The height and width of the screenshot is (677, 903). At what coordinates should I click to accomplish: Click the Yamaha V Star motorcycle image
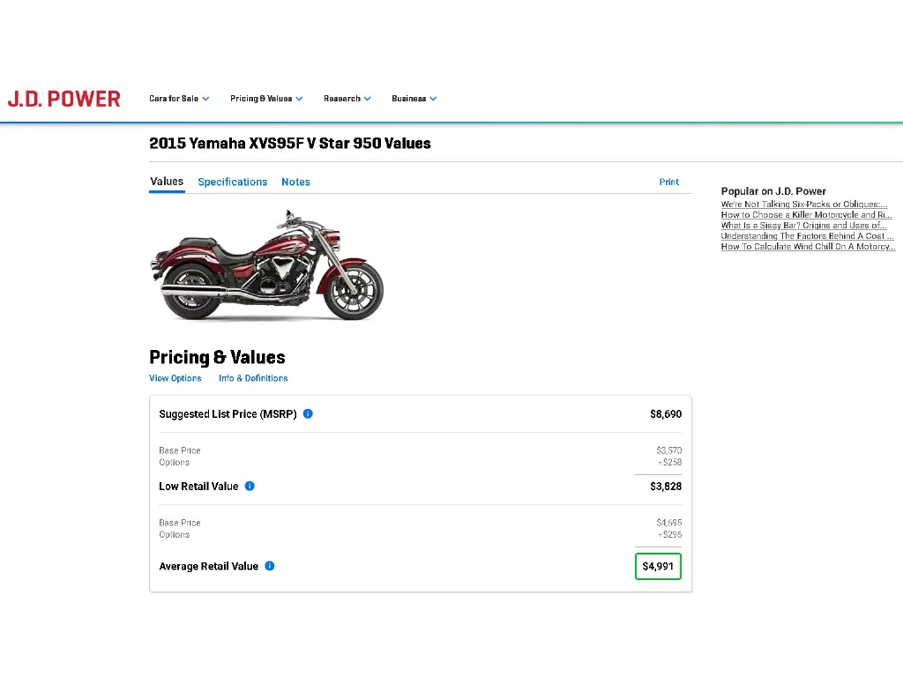point(266,264)
